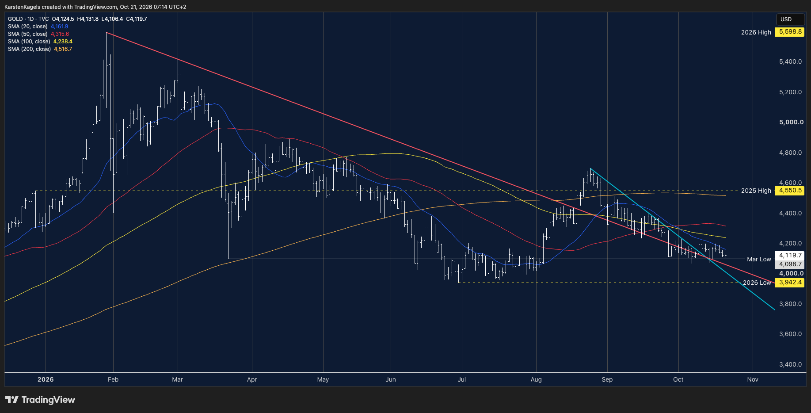Click the TradingView logo at bottom left
The image size is (811, 413).
tap(40, 400)
